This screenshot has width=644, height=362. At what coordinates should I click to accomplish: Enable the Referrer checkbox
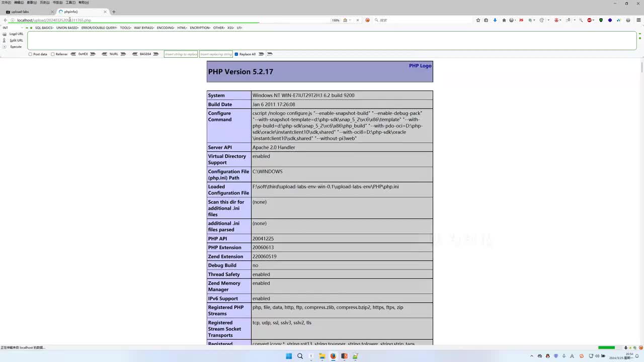coord(53,54)
